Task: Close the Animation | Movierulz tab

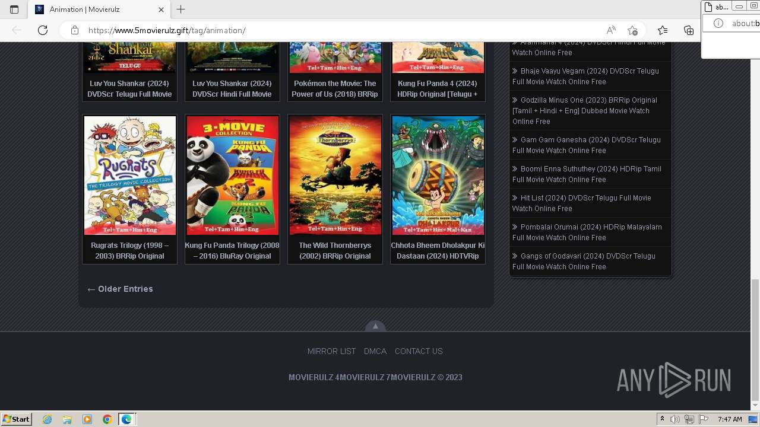Action: coord(161,9)
